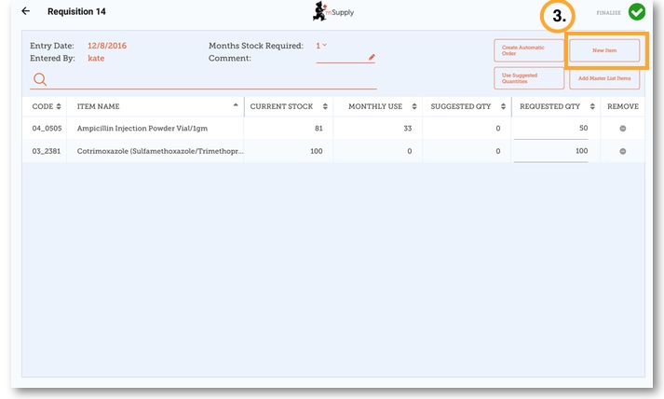Click the back arrow icon
The image size is (664, 399).
click(x=25, y=11)
